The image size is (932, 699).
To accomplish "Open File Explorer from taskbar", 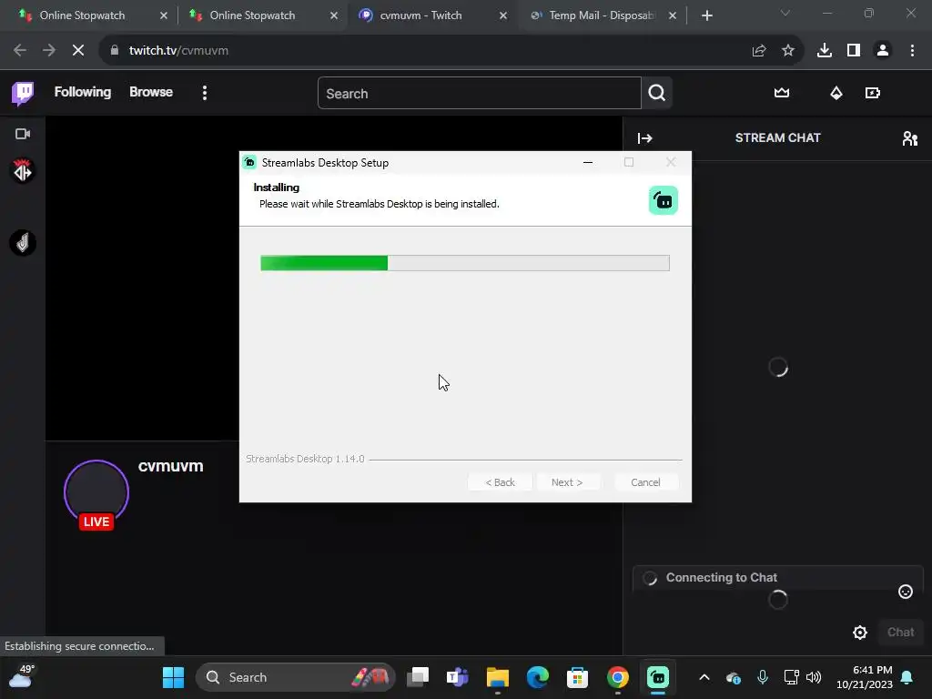I will [498, 677].
